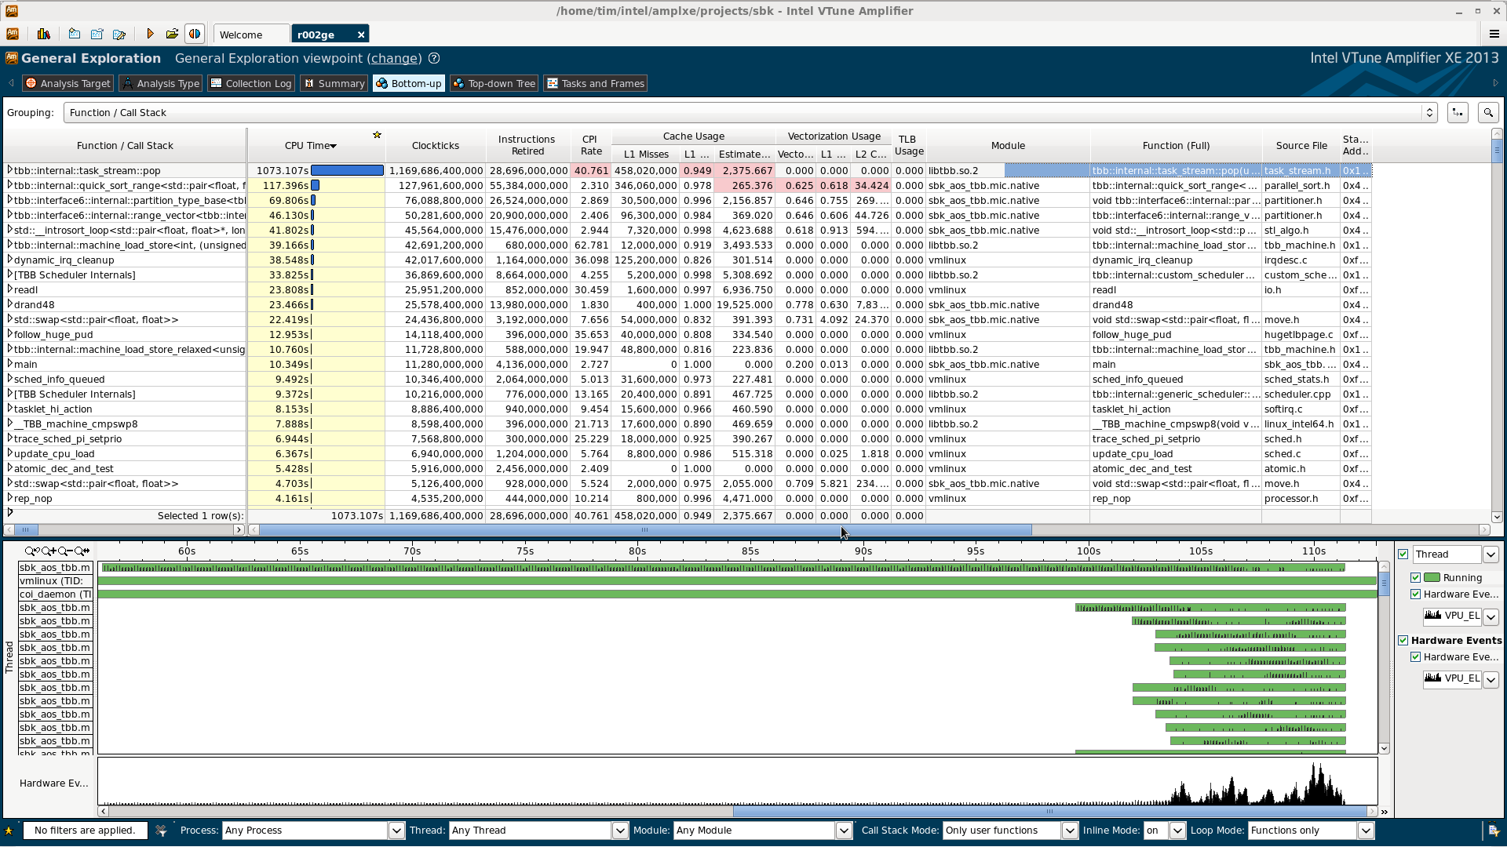
Task: Open the viewpoint help question icon
Action: click(434, 58)
